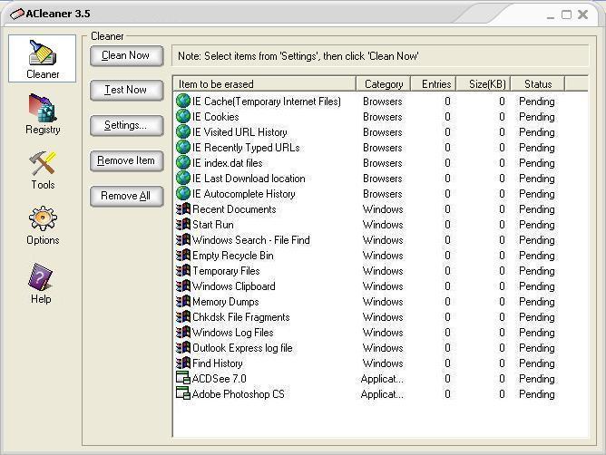Sort by the Category column header
The image size is (606, 455).
383,84
